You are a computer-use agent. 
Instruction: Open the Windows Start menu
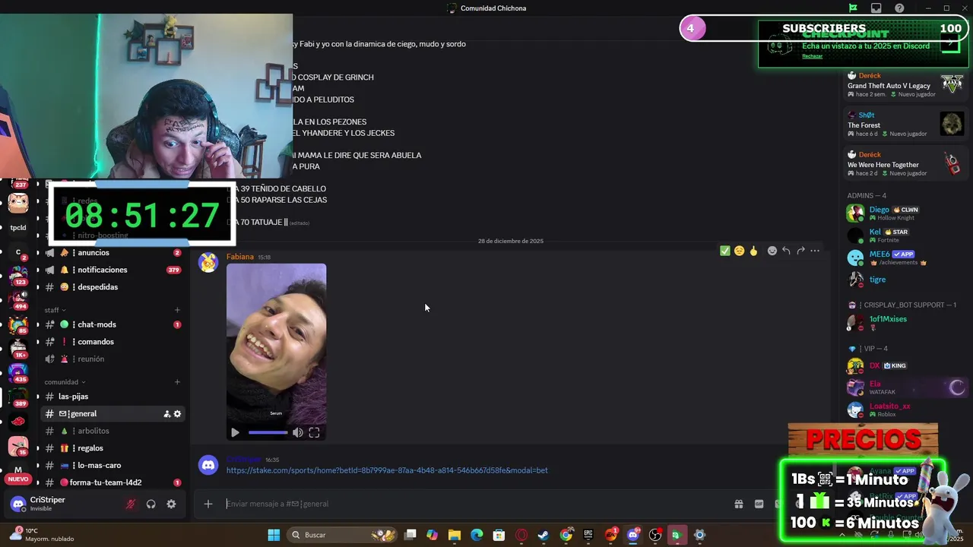[x=274, y=535]
